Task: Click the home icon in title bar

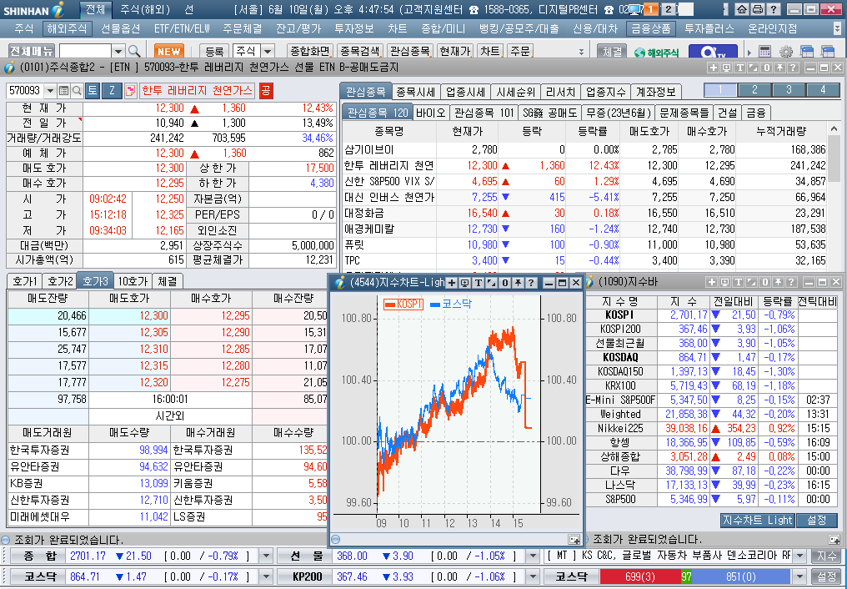Action: click(742, 9)
